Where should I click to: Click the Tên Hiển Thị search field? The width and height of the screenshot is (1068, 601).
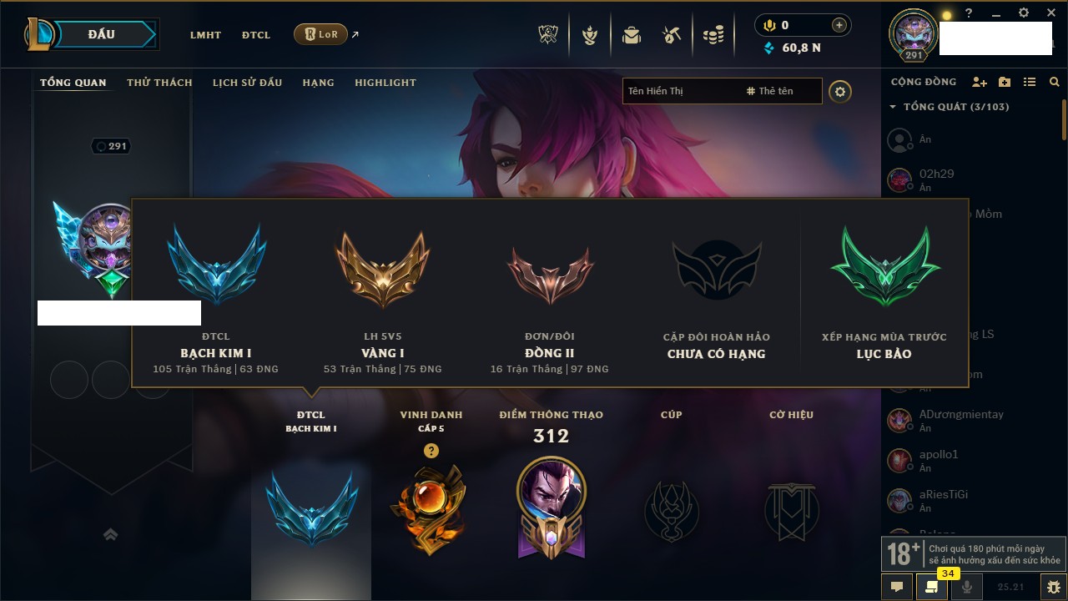coord(680,91)
